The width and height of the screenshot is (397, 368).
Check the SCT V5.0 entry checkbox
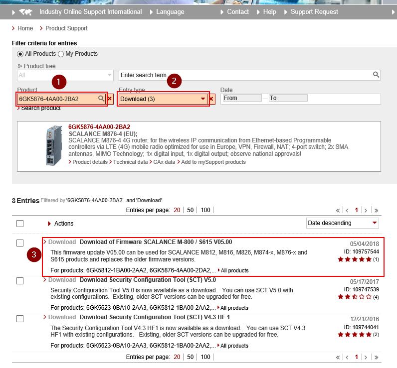pos(20,281)
